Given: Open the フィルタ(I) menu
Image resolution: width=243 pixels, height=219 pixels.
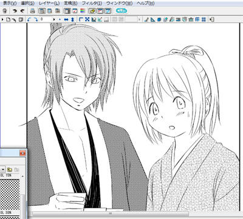Looking at the screenshot, I should [92, 3].
